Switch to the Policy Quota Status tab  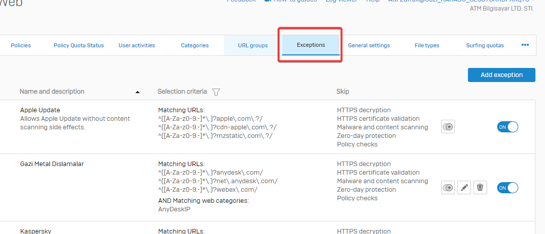pos(79,45)
